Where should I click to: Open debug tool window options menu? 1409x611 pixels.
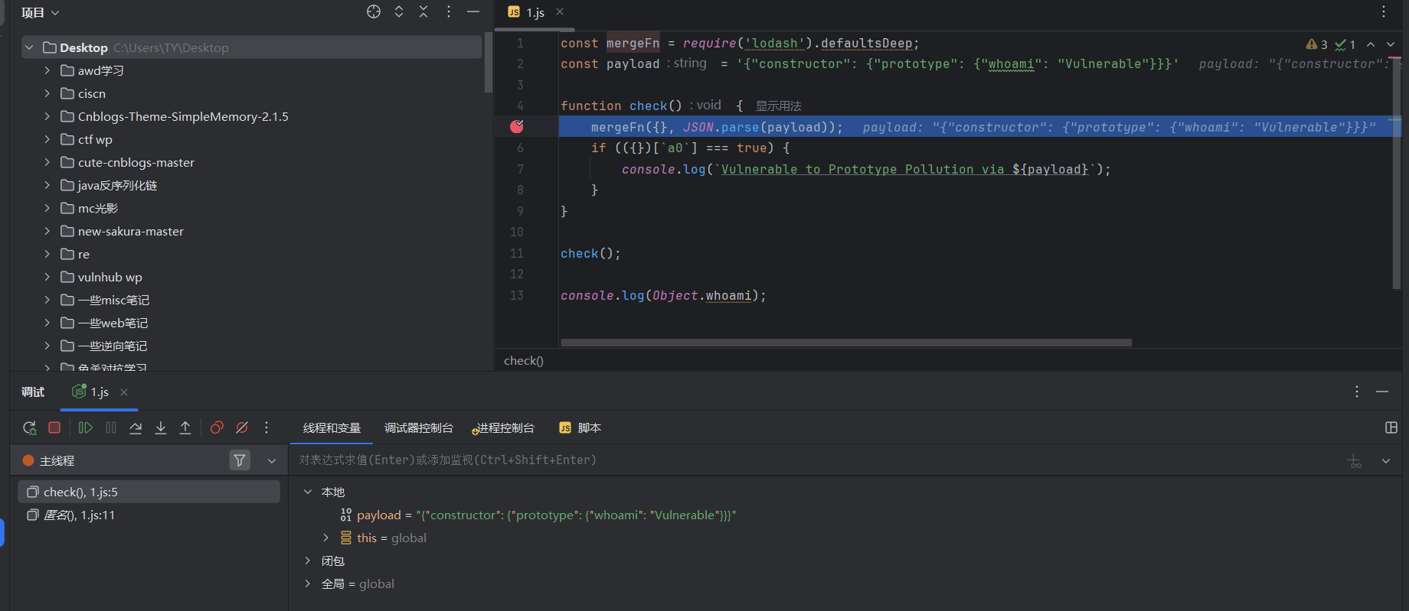click(1357, 392)
